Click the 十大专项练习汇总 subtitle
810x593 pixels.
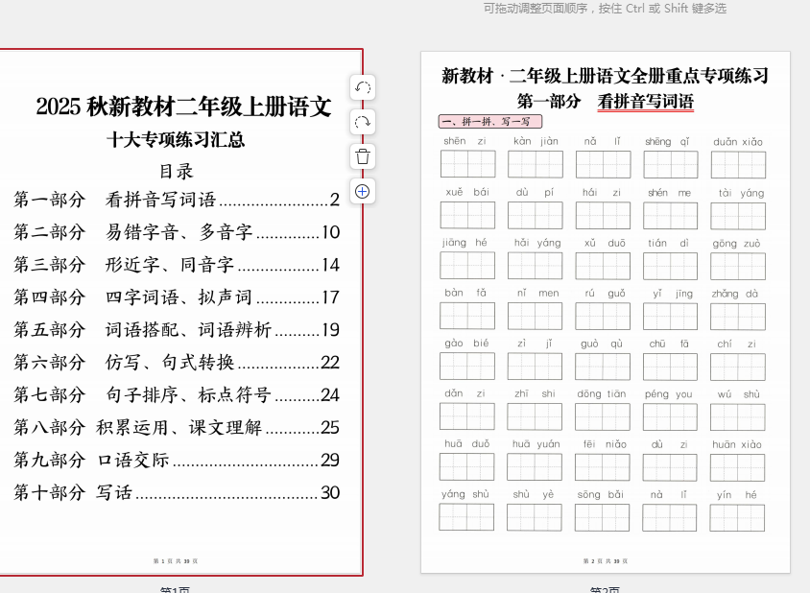pos(177,140)
